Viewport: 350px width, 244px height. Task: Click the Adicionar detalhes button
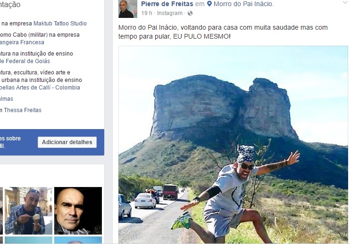pos(67,142)
